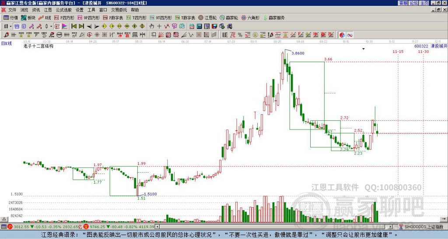The image size is (448, 239).
Task: Click the save floppy disk icon
Action: pyautogui.click(x=214, y=26)
